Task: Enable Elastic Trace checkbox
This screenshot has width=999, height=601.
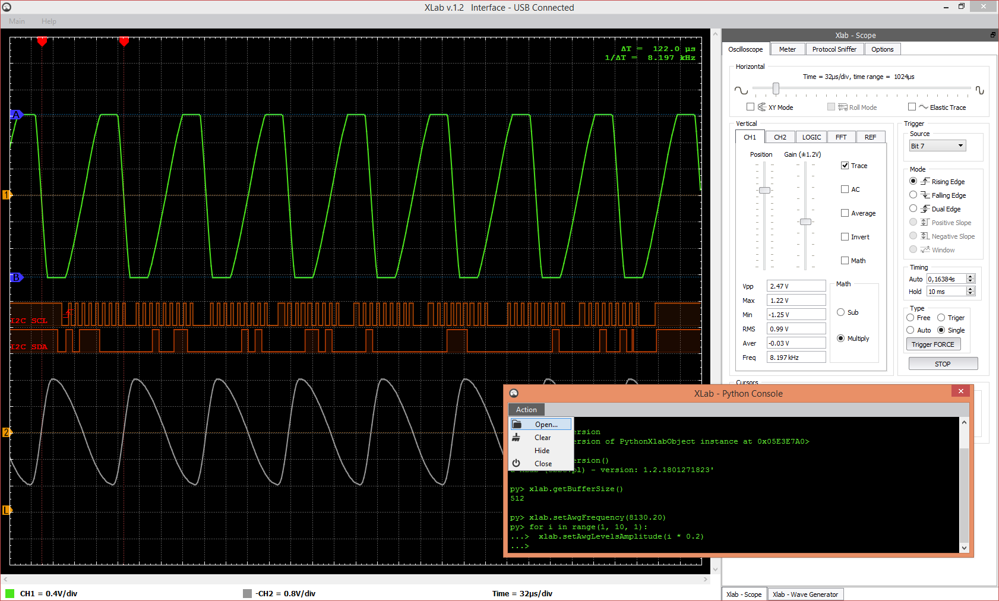Action: click(x=912, y=107)
